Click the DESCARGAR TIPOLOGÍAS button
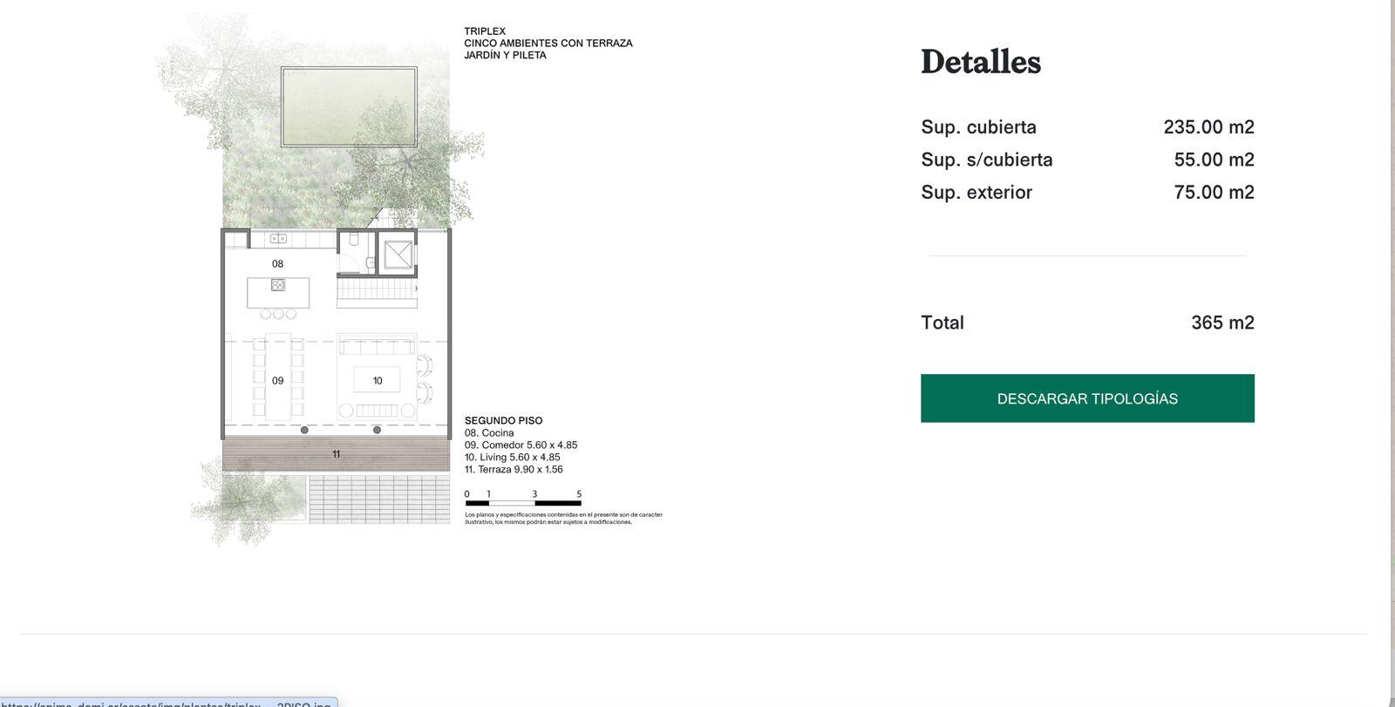Viewport: 1395px width, 707px height. point(1087,398)
